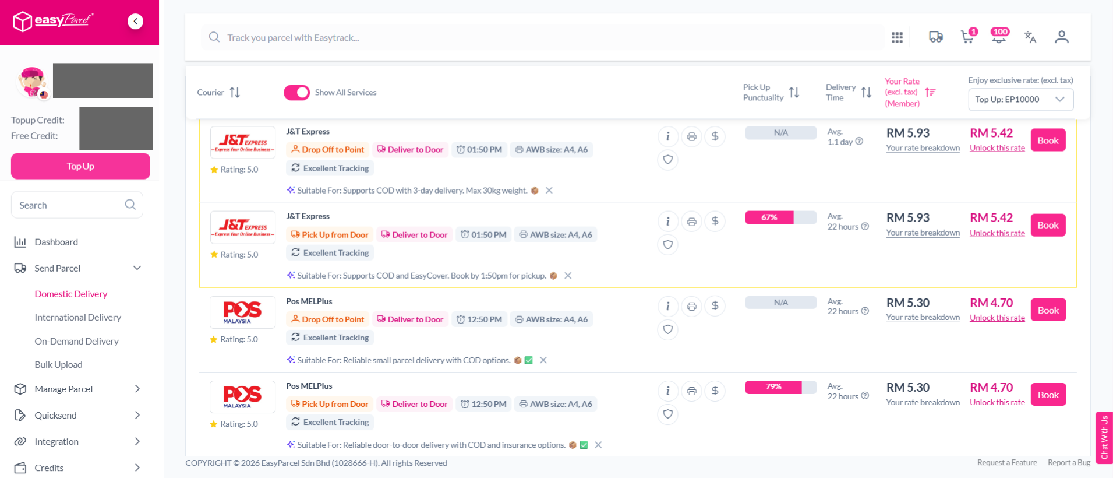Click dollar icon for Pos MELPlus Drop Off

[x=715, y=306]
